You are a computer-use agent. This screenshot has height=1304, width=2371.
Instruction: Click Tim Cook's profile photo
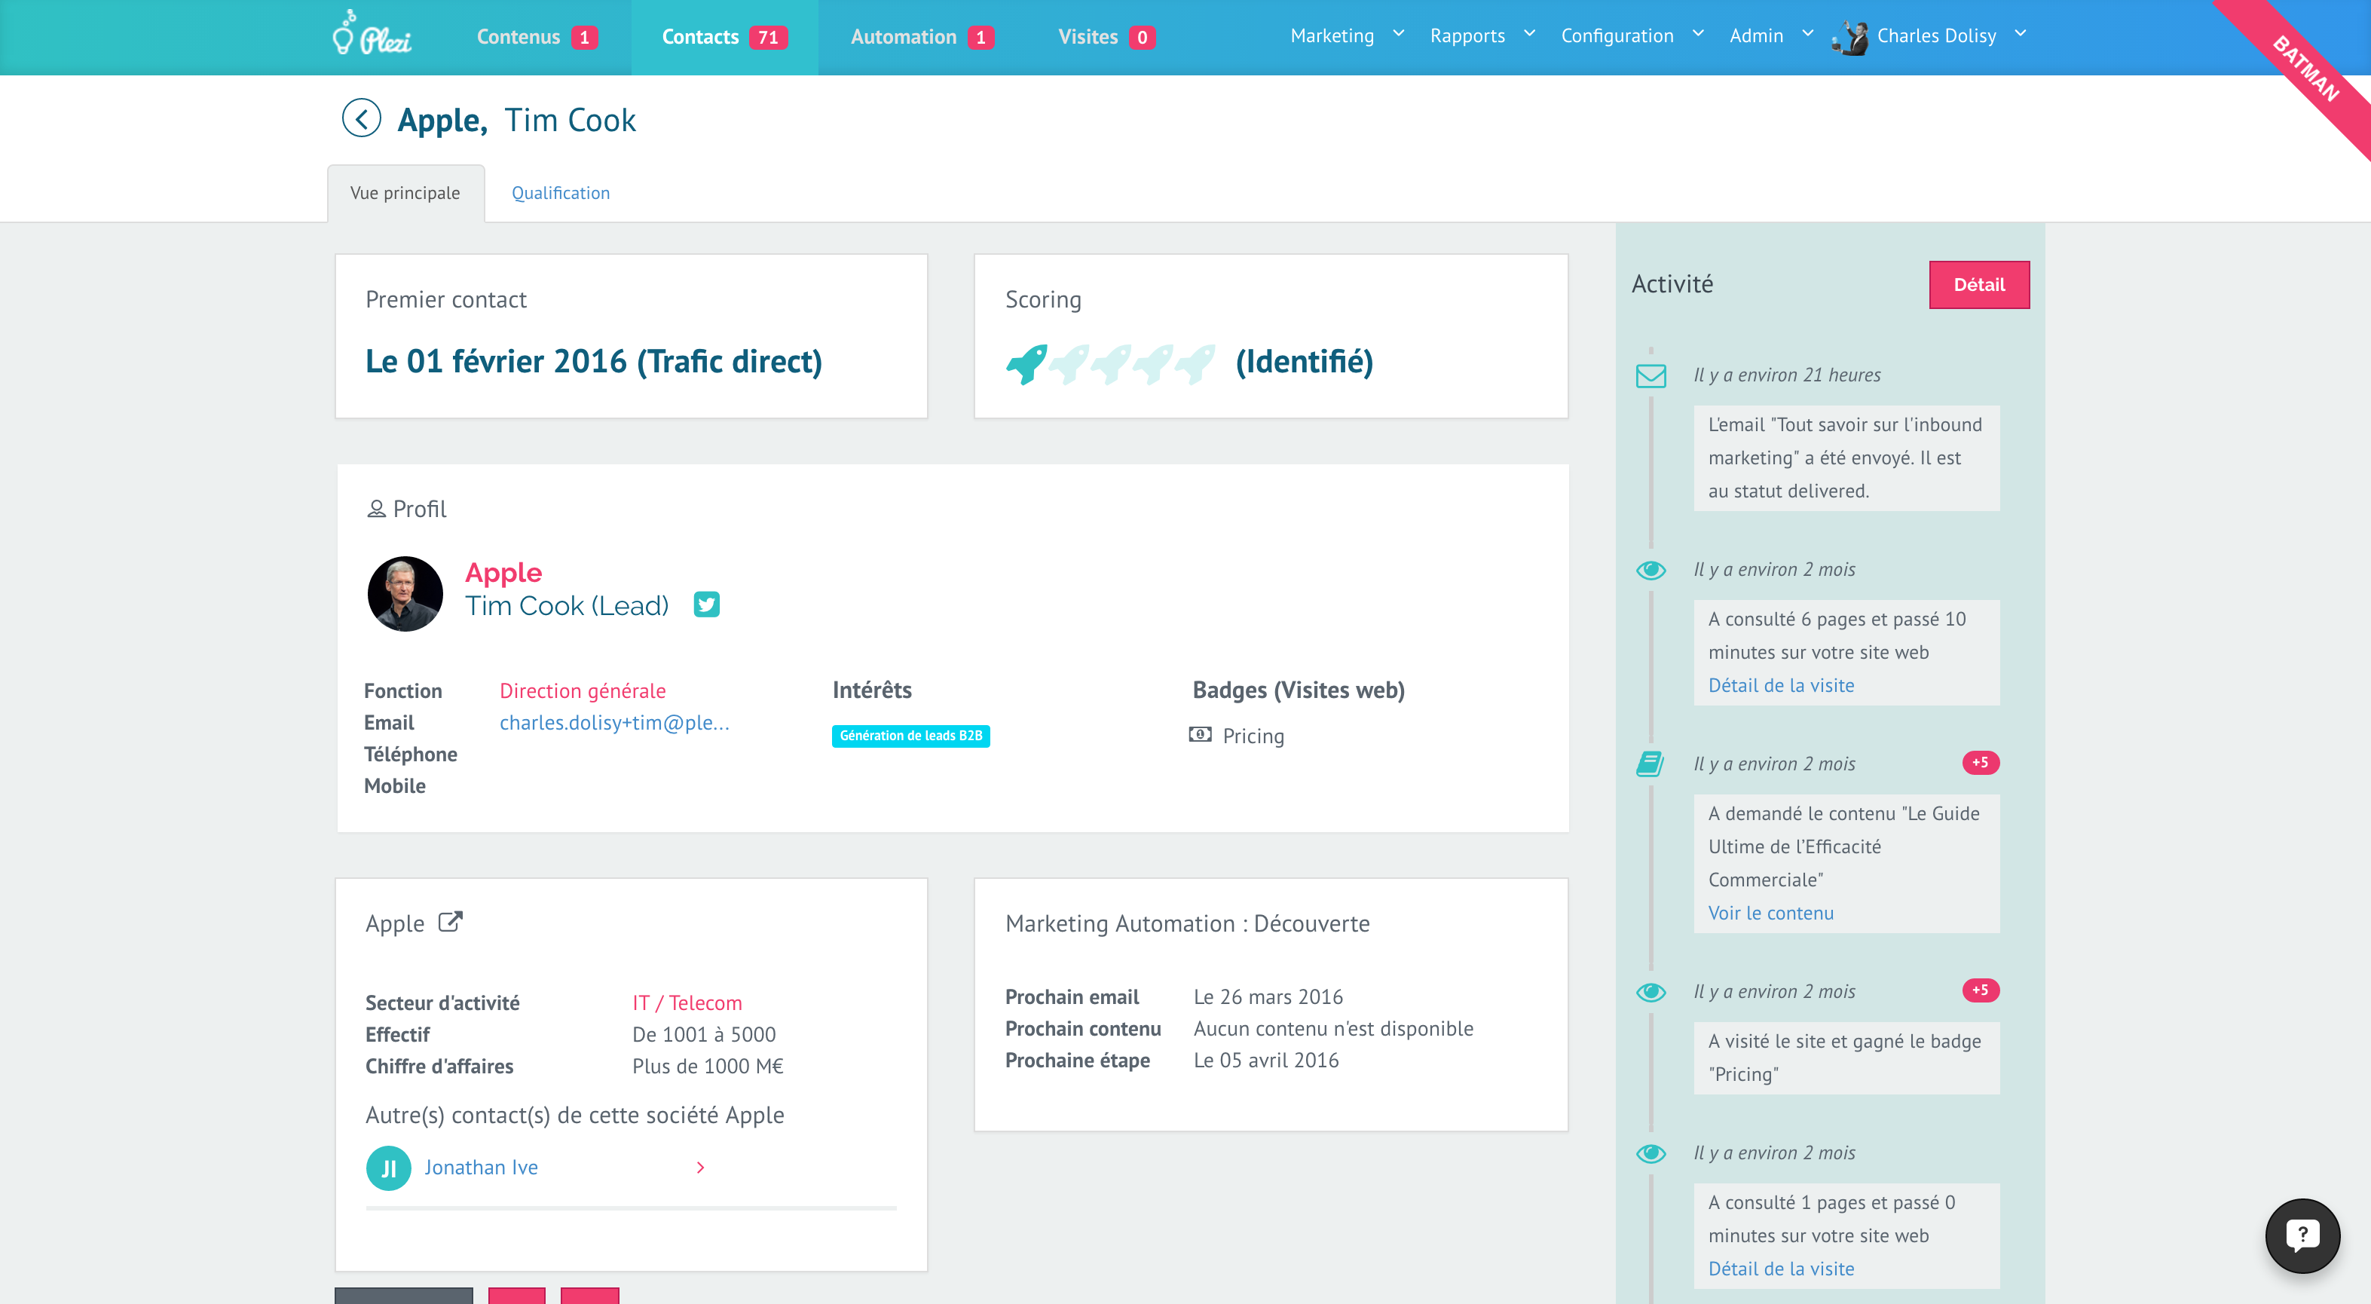tap(405, 593)
